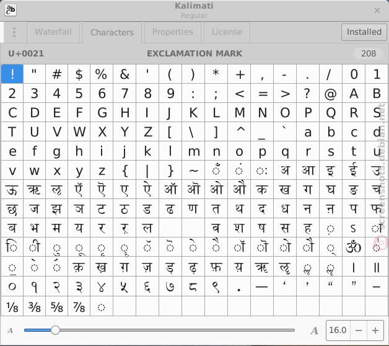Image resolution: width=389 pixels, height=346 pixels.
Task: Select the Devanagari अ cell
Action: (x=285, y=170)
